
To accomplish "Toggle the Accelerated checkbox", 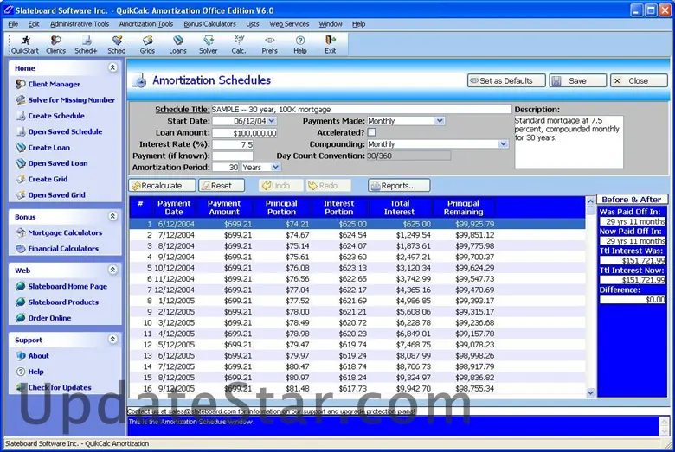I will [371, 132].
